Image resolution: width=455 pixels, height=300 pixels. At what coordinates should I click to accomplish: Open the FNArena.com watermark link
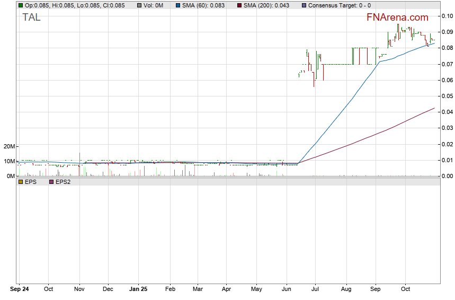tap(397, 17)
